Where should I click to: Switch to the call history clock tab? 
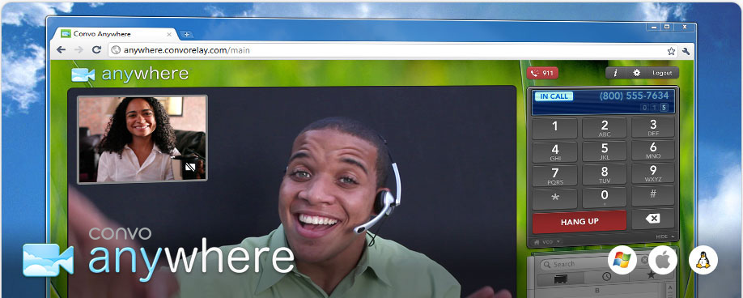pos(606,277)
